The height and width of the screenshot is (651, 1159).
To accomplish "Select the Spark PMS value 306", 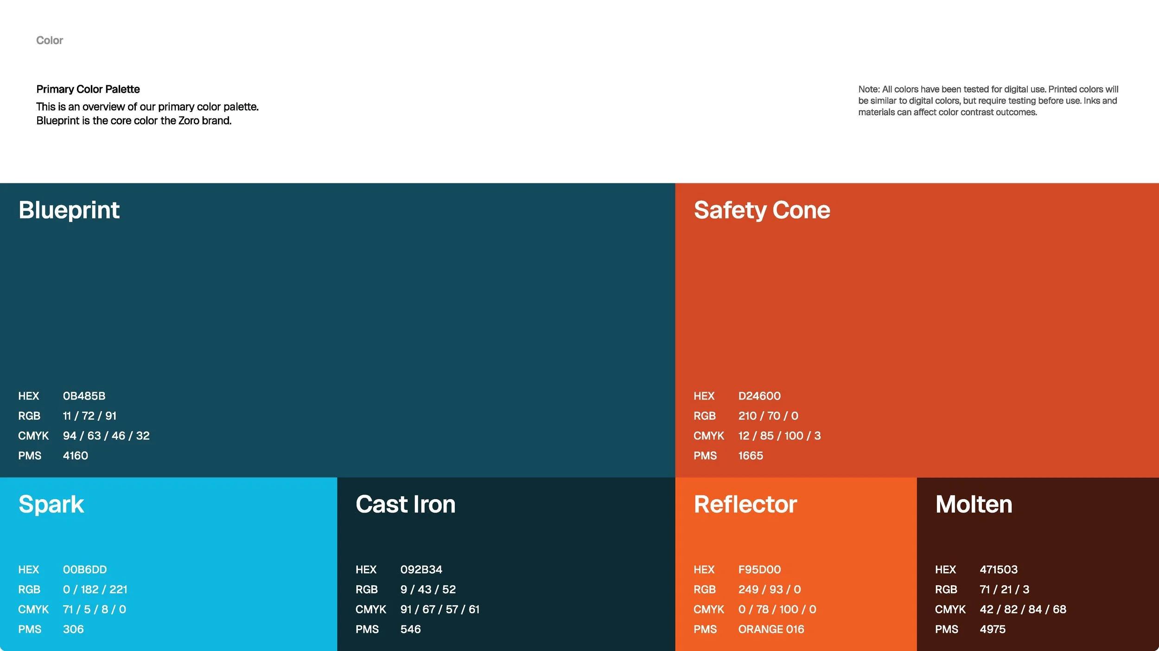I will point(73,629).
